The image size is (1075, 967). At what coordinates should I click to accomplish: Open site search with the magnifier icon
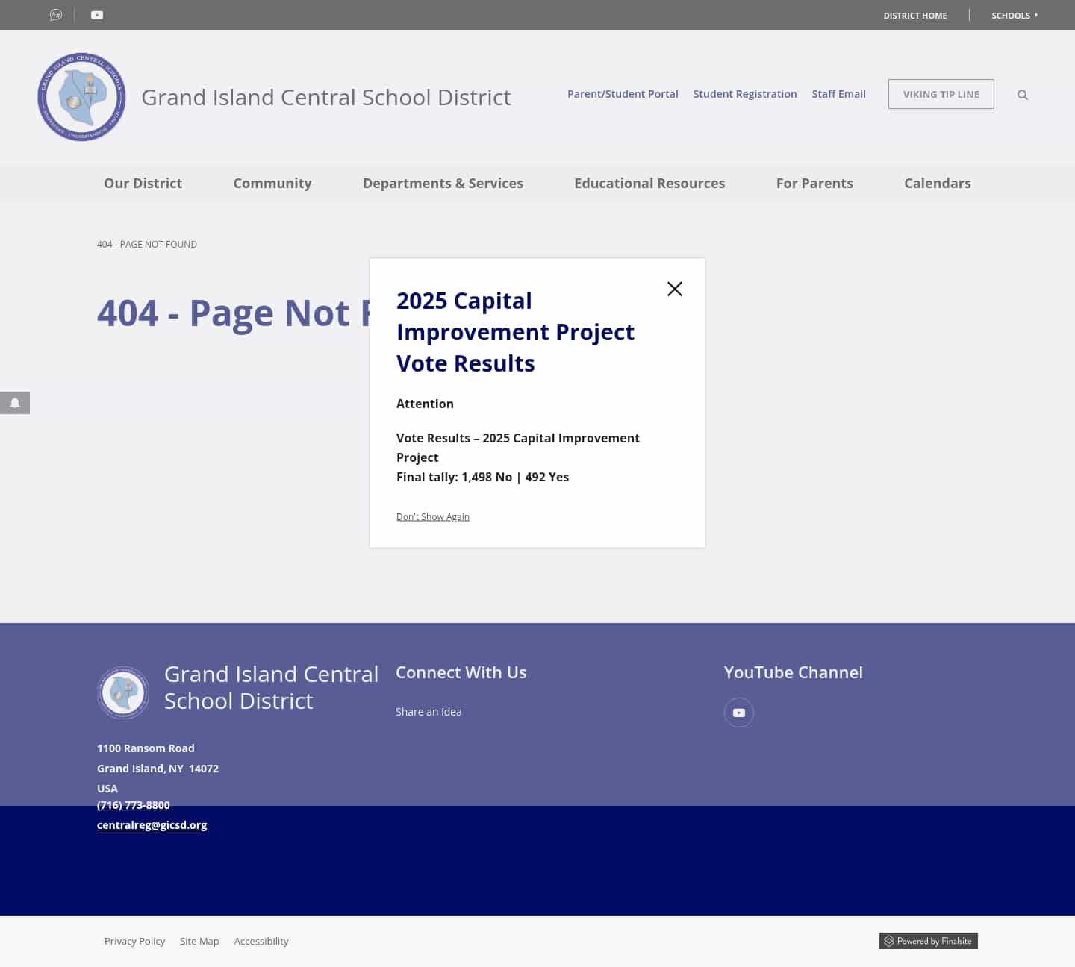(x=1022, y=94)
